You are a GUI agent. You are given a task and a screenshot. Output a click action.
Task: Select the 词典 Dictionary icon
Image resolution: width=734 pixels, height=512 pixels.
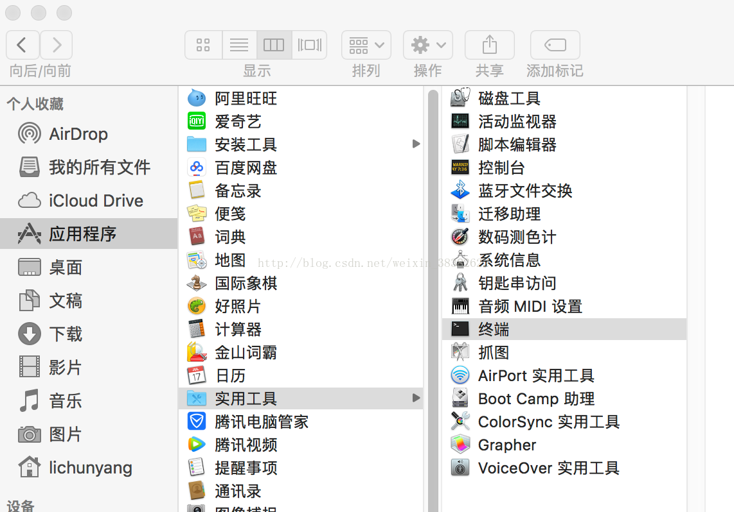click(197, 237)
